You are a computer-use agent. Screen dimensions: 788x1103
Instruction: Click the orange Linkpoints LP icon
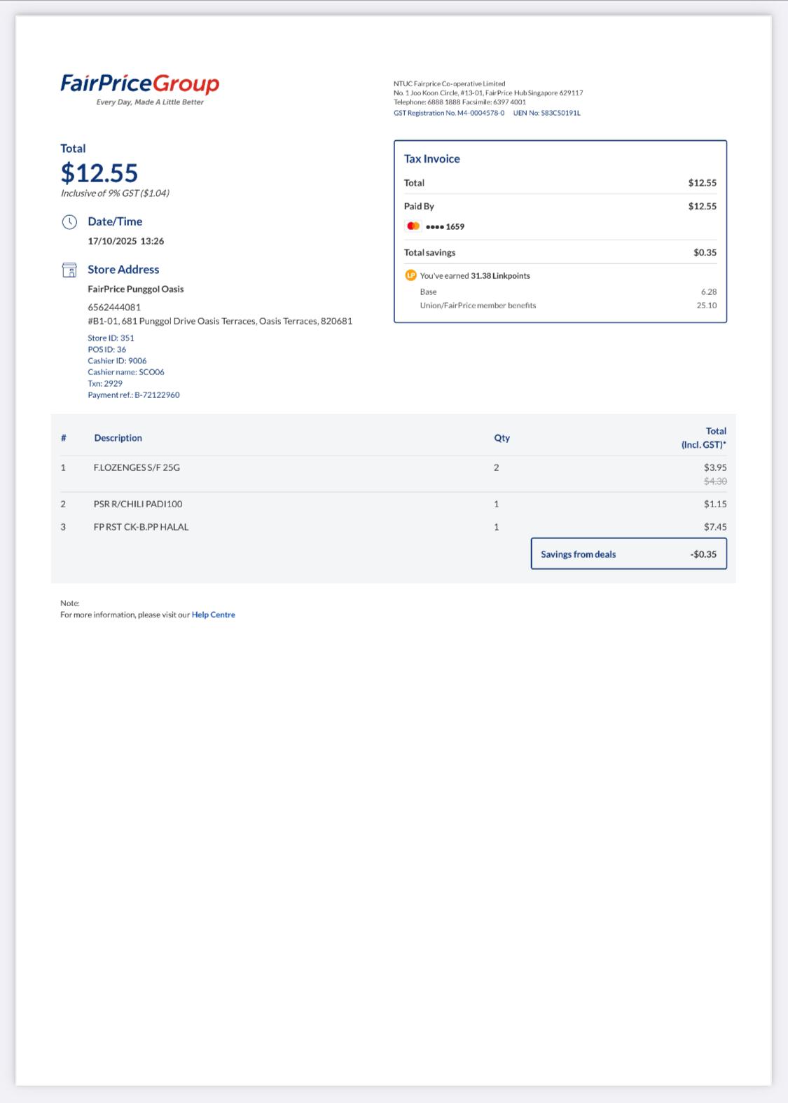pos(411,275)
